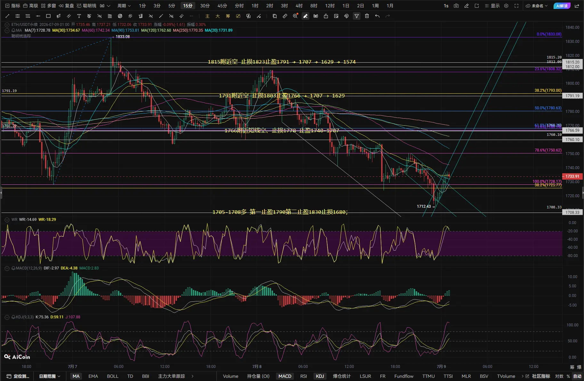This screenshot has width=584, height=381.
Task: Click the 定位到 locate button
Action: [x=18, y=376]
